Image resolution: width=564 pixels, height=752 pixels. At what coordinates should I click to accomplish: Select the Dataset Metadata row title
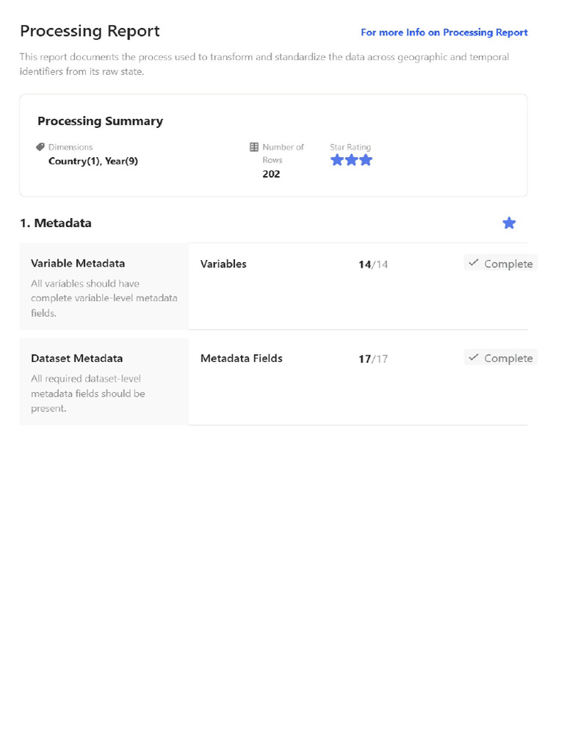pos(77,358)
